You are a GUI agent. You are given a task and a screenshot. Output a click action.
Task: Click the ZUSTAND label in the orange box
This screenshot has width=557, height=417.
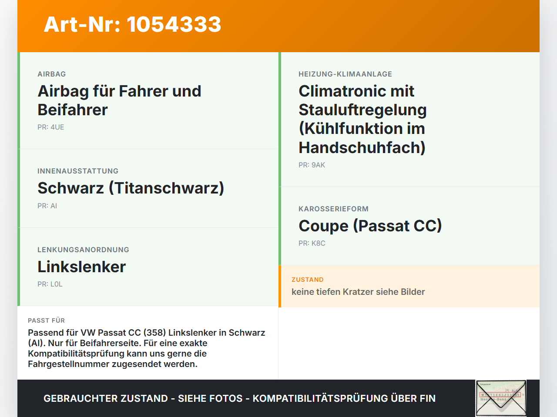(x=308, y=280)
